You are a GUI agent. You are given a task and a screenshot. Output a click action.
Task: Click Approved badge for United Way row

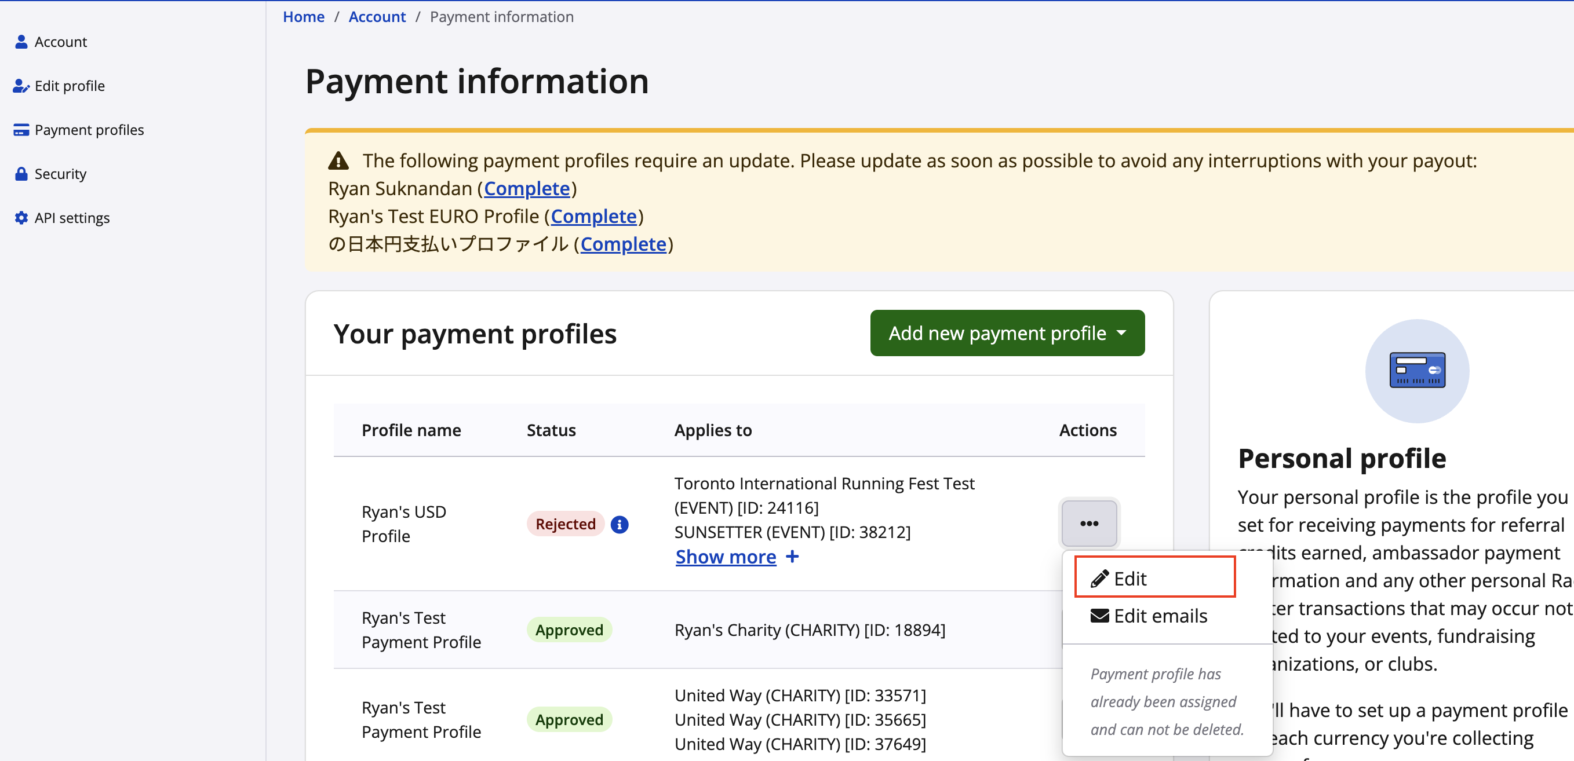tap(569, 719)
